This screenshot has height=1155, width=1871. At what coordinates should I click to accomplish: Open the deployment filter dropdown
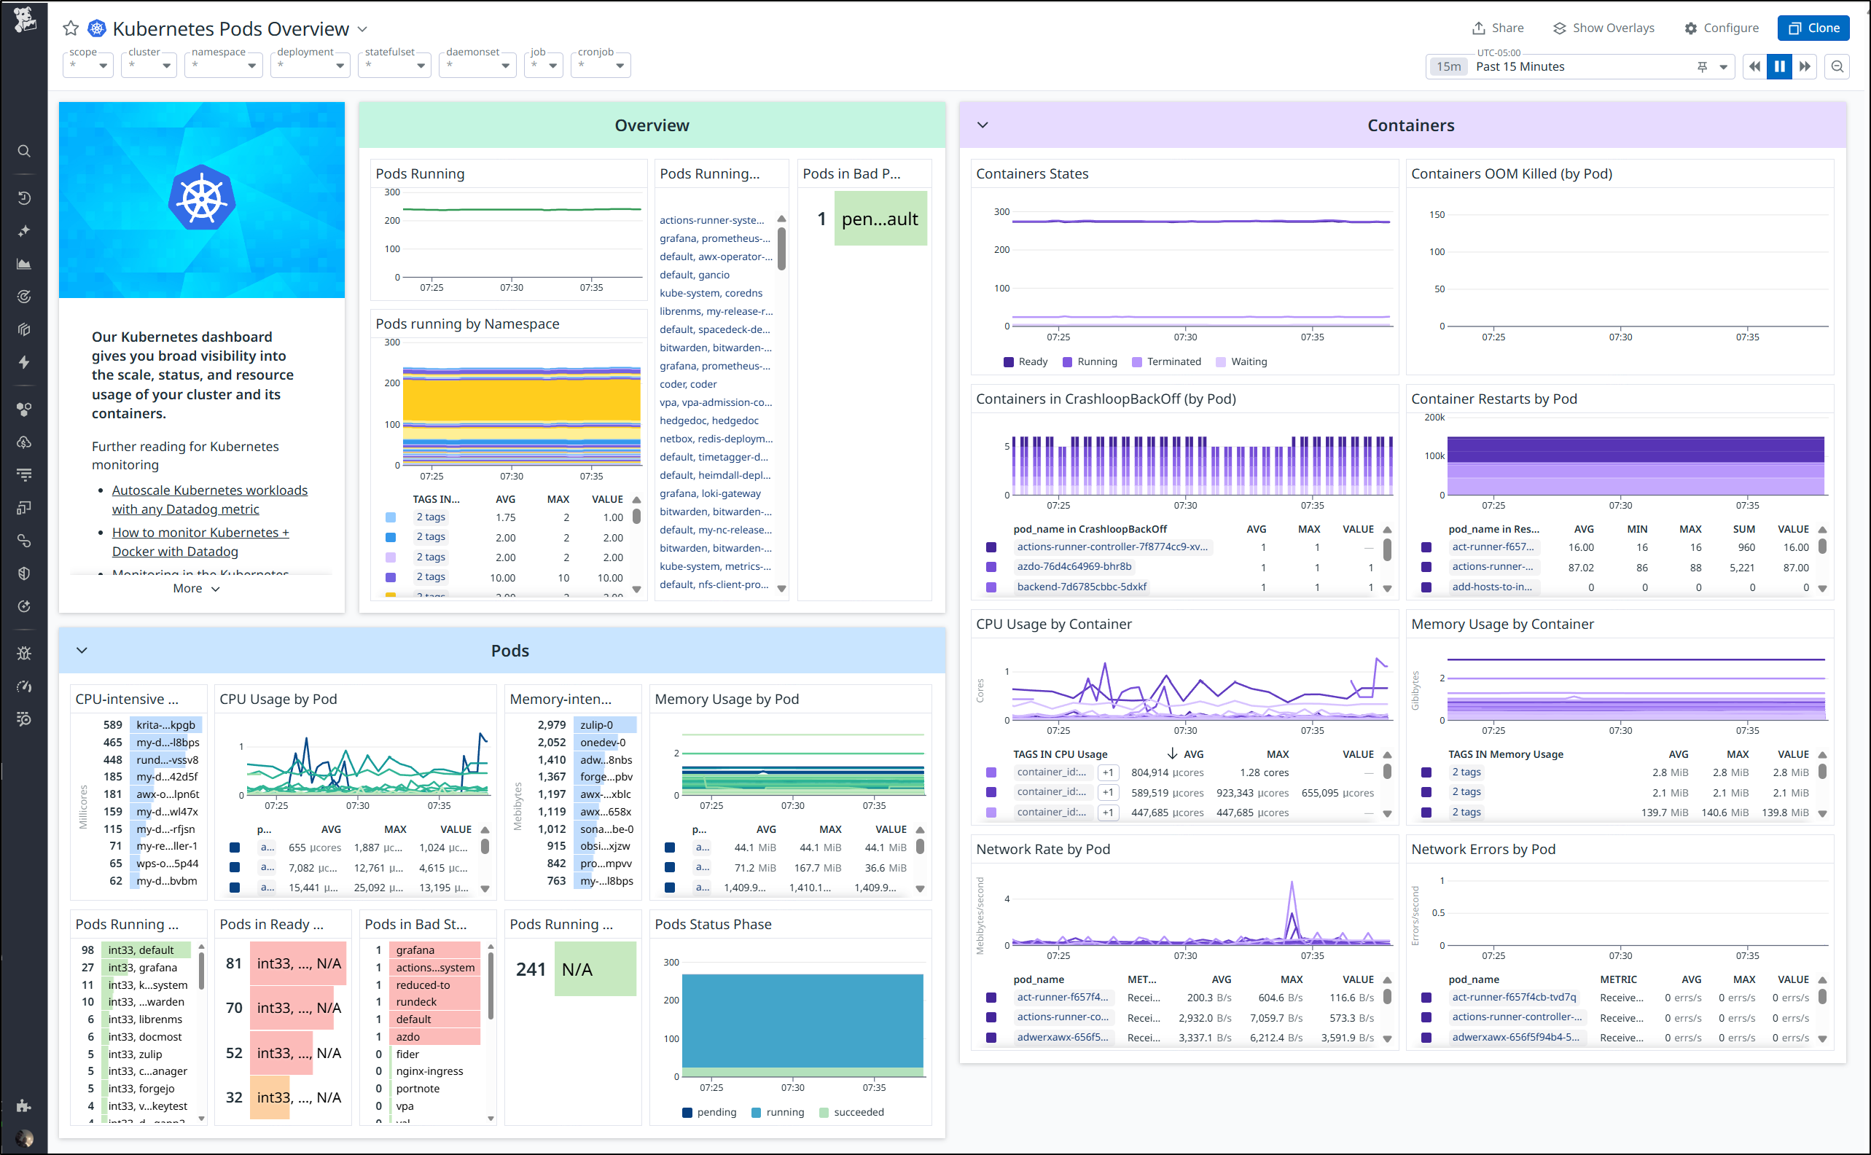click(x=310, y=65)
